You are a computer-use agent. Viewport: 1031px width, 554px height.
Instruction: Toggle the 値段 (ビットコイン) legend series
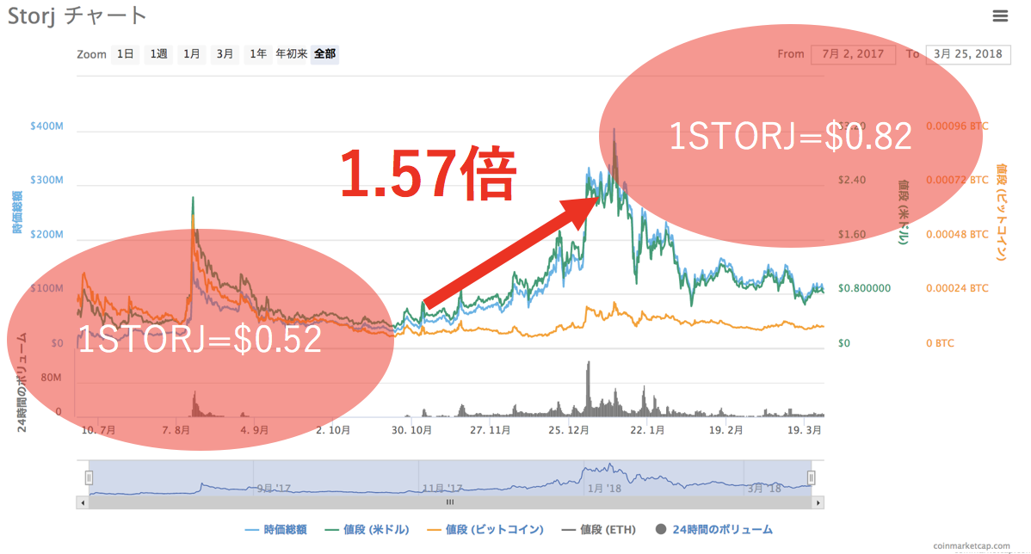pyautogui.click(x=485, y=530)
